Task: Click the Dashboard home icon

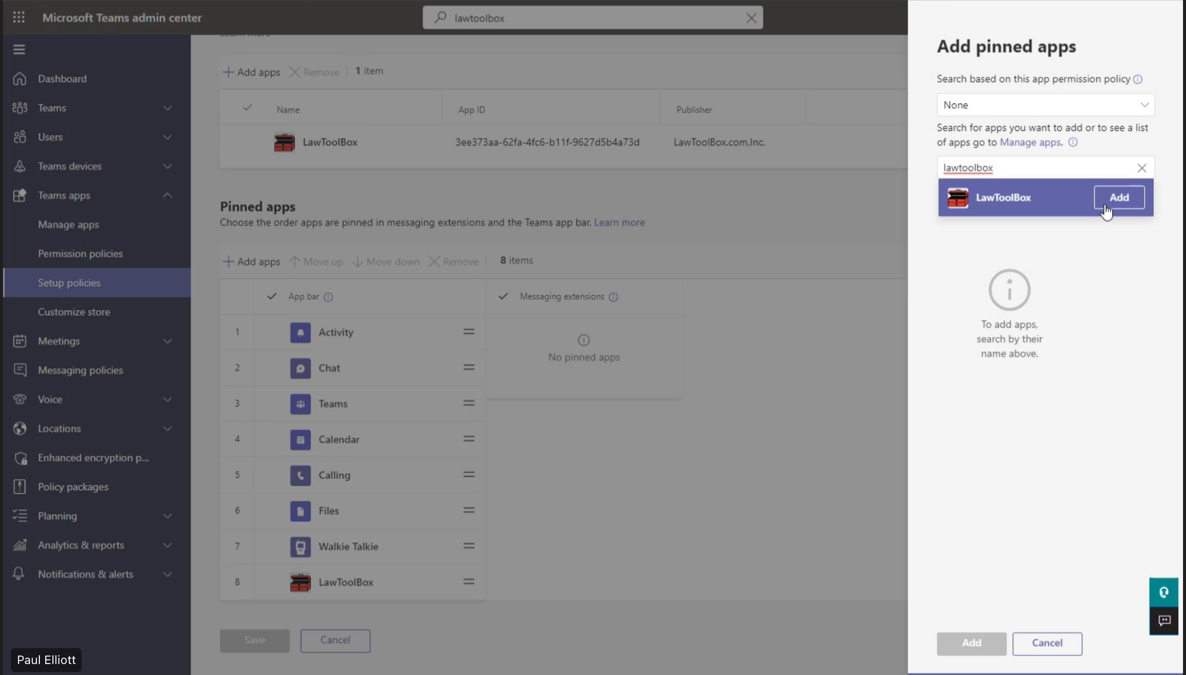Action: (x=19, y=79)
